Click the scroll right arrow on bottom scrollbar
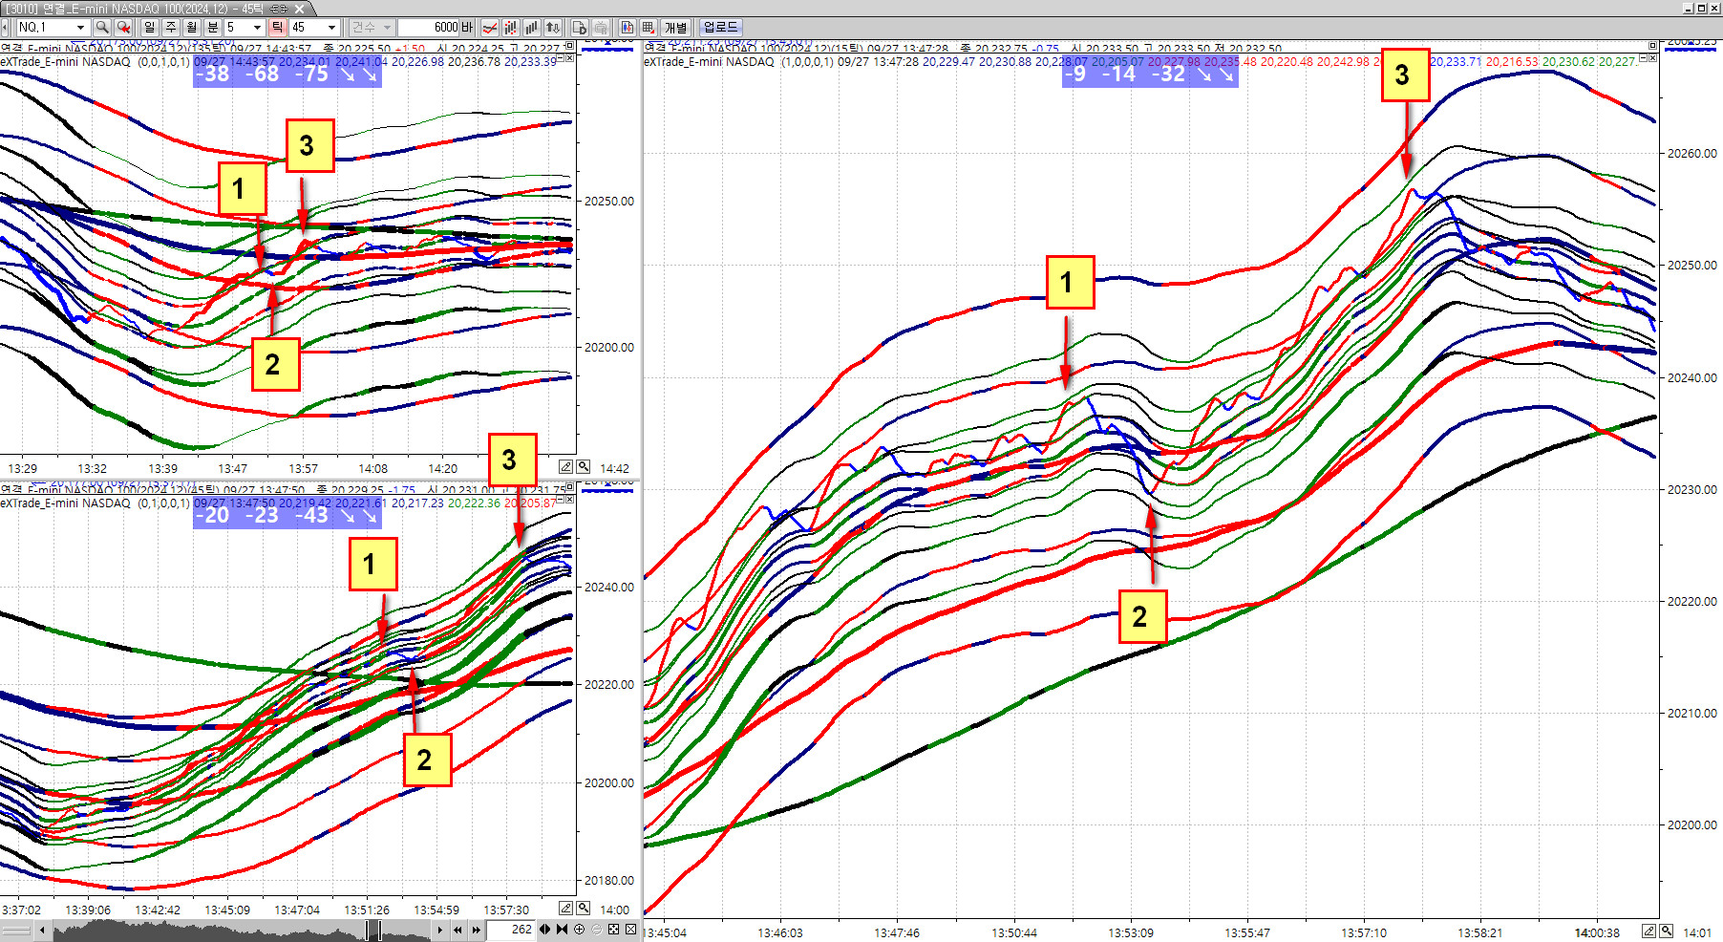Viewport: 1723px width, 942px height. tap(439, 930)
